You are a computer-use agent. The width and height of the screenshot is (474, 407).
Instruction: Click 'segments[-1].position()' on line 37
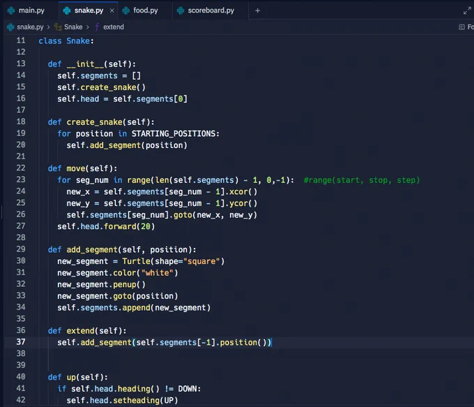point(213,343)
